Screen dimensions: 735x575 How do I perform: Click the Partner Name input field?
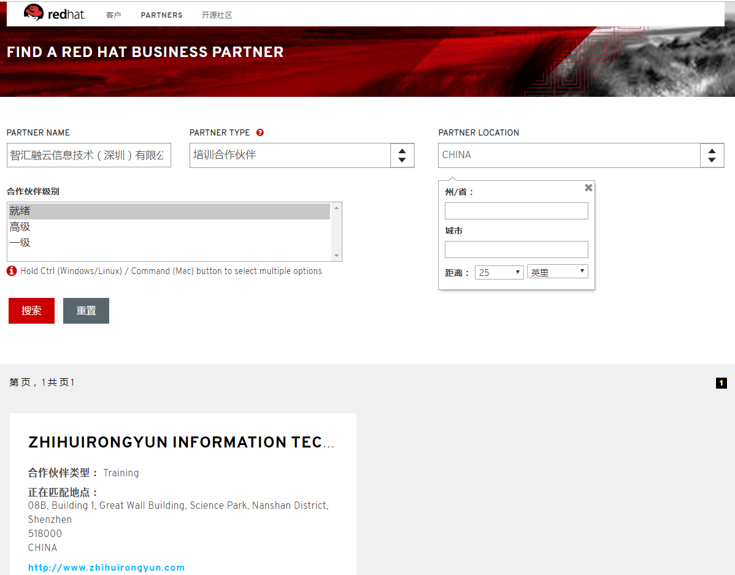click(88, 155)
